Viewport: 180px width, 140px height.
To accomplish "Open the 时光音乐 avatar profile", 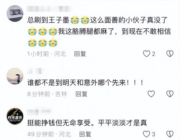I will point(15,116).
